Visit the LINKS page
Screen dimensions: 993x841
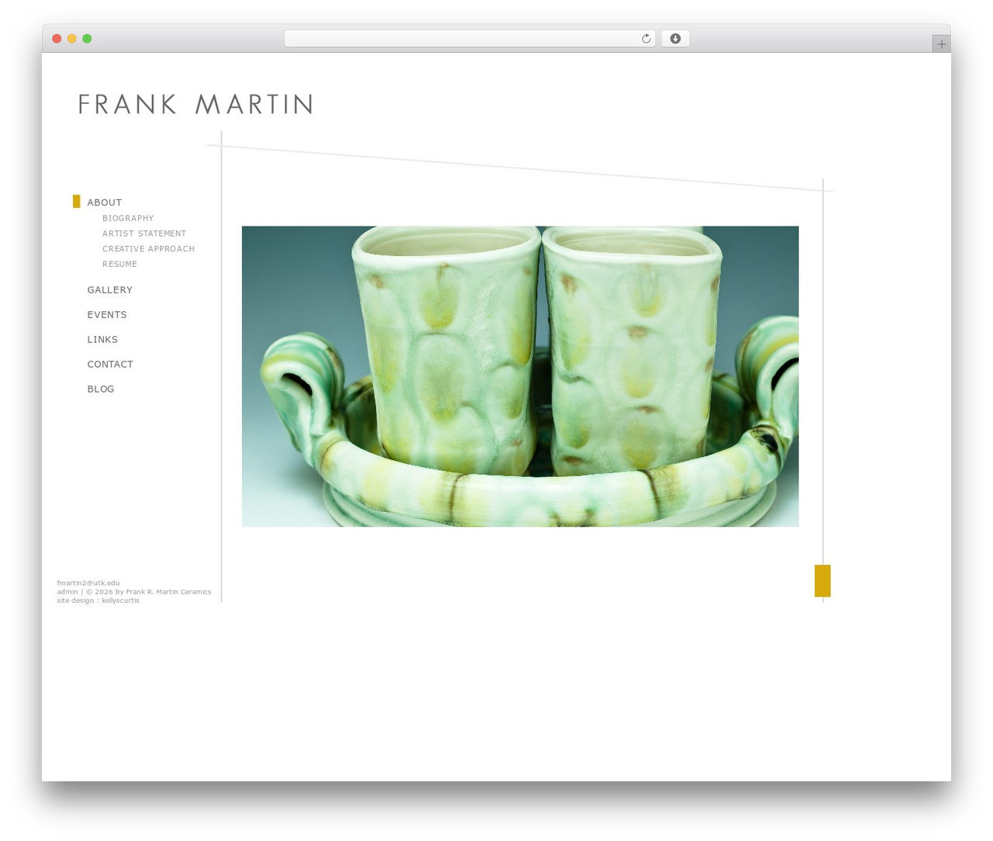point(102,340)
